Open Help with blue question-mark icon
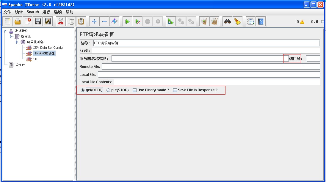The height and width of the screenshot is (182, 326). (x=261, y=21)
